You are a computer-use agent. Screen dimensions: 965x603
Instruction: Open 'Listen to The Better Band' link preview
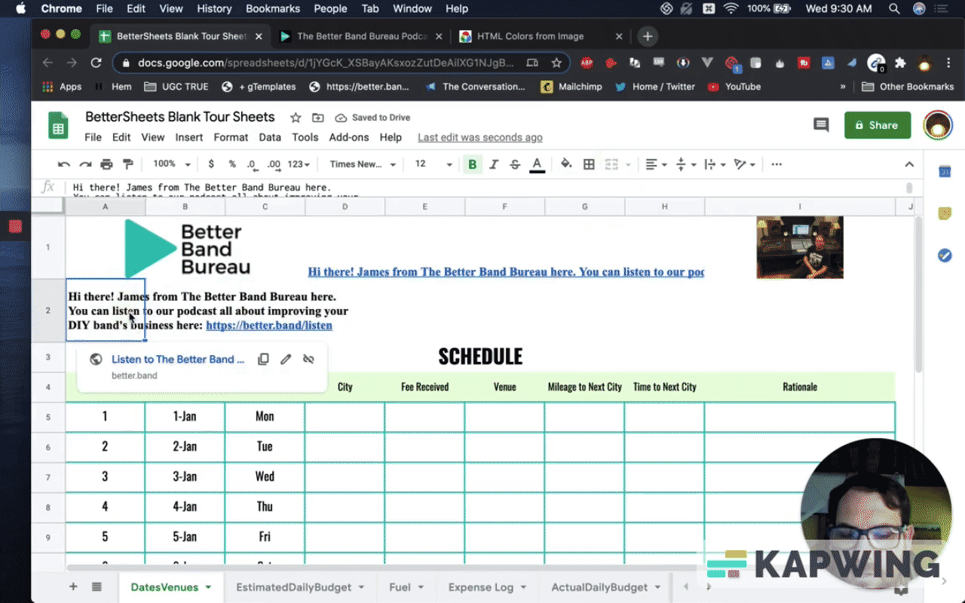point(178,360)
